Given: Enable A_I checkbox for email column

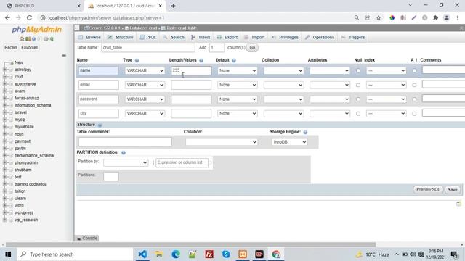Looking at the screenshot, I should tap(414, 86).
